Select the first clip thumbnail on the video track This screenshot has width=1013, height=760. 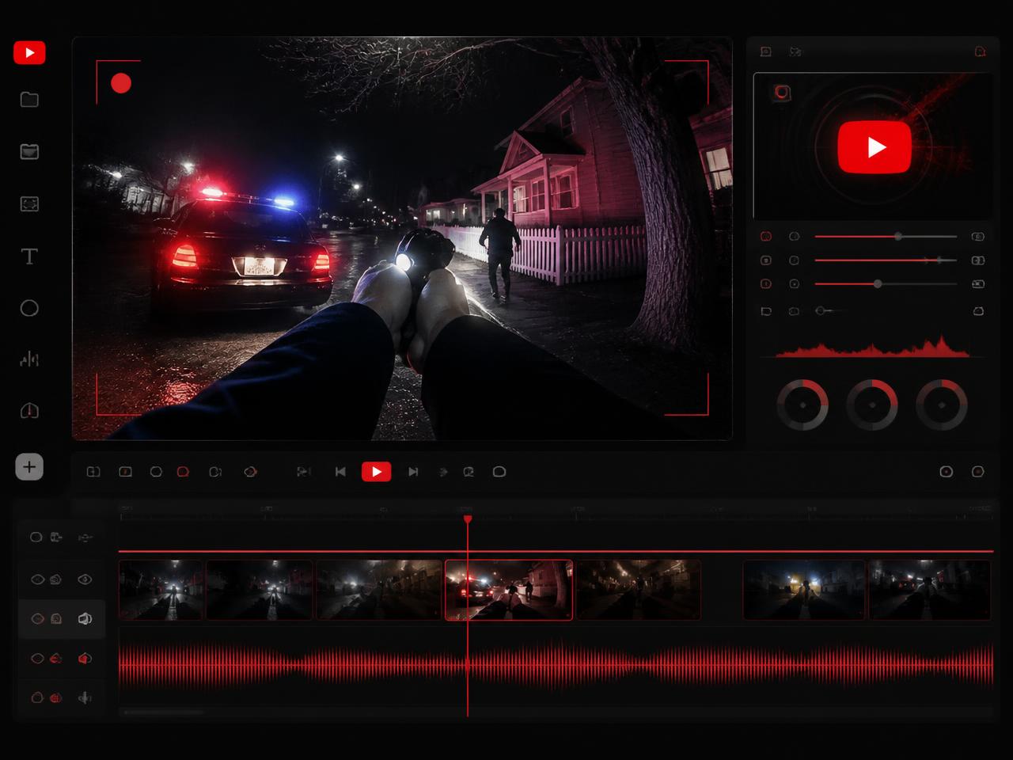click(x=161, y=590)
